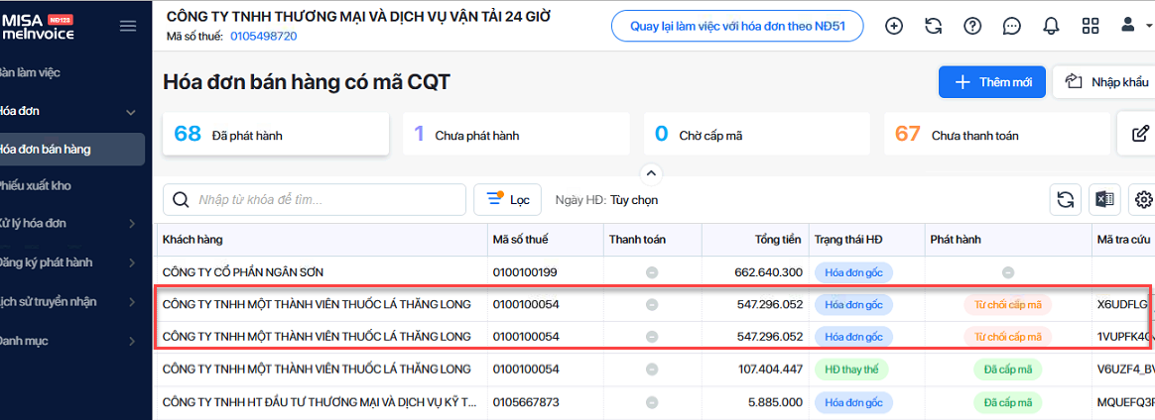
Task: Click Nhập khẩu button
Action: click(x=1105, y=81)
